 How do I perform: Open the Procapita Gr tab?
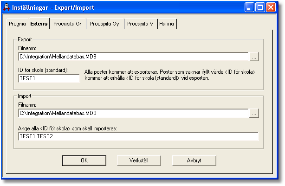67,24
